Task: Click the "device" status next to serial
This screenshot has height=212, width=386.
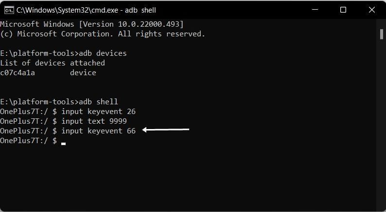Action: (x=83, y=72)
